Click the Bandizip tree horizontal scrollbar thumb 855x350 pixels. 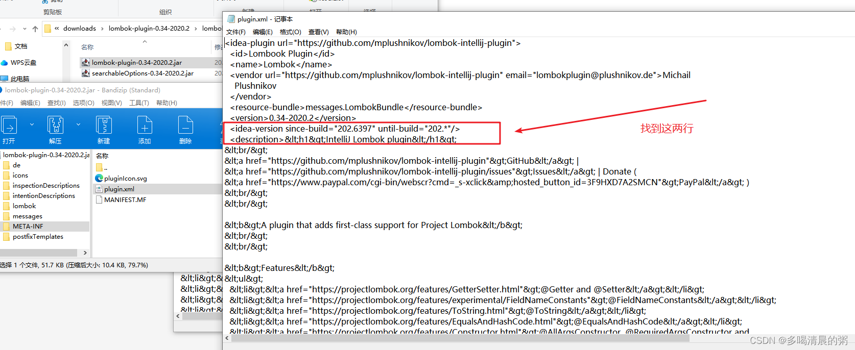tap(39, 253)
